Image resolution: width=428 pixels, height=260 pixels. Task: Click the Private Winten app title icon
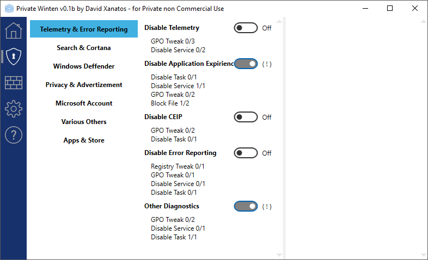[9, 9]
